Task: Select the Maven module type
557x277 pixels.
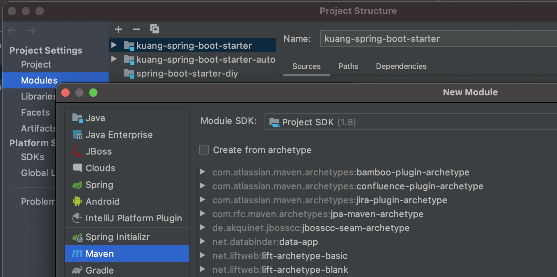Action: pyautogui.click(x=100, y=254)
